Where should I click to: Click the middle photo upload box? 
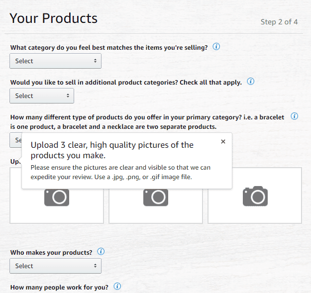[156, 206]
